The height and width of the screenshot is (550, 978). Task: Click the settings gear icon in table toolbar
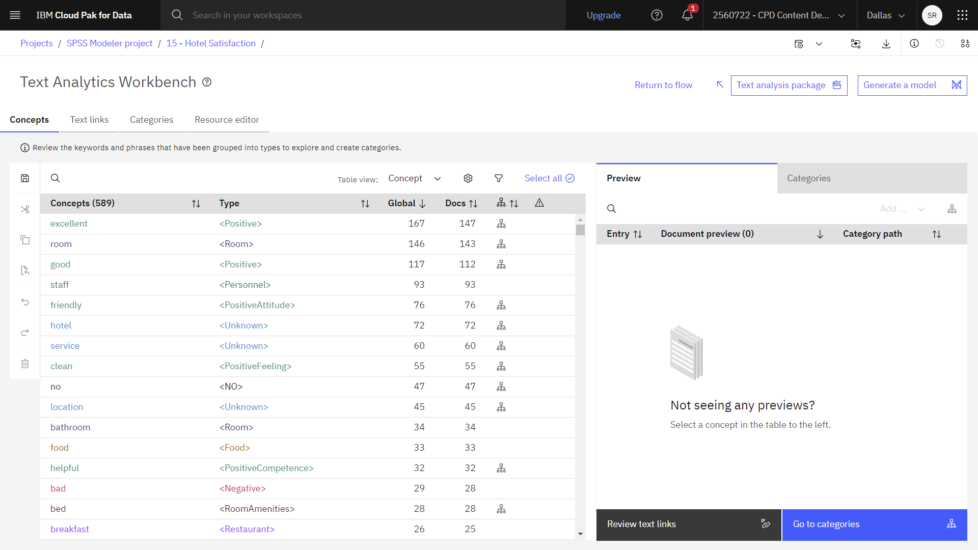[x=468, y=178]
